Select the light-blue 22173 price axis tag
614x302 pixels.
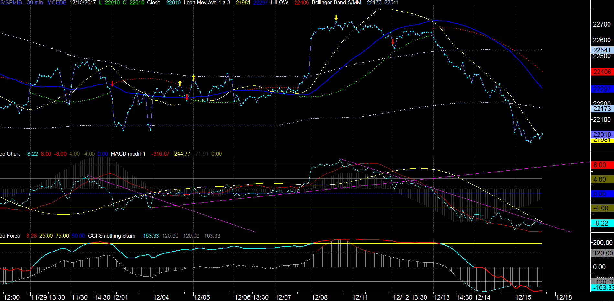(602, 109)
